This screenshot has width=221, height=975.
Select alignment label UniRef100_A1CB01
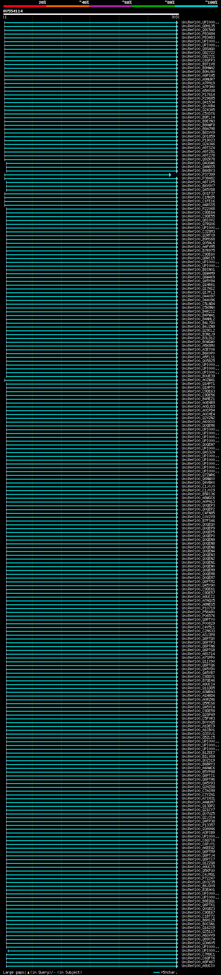198,730
